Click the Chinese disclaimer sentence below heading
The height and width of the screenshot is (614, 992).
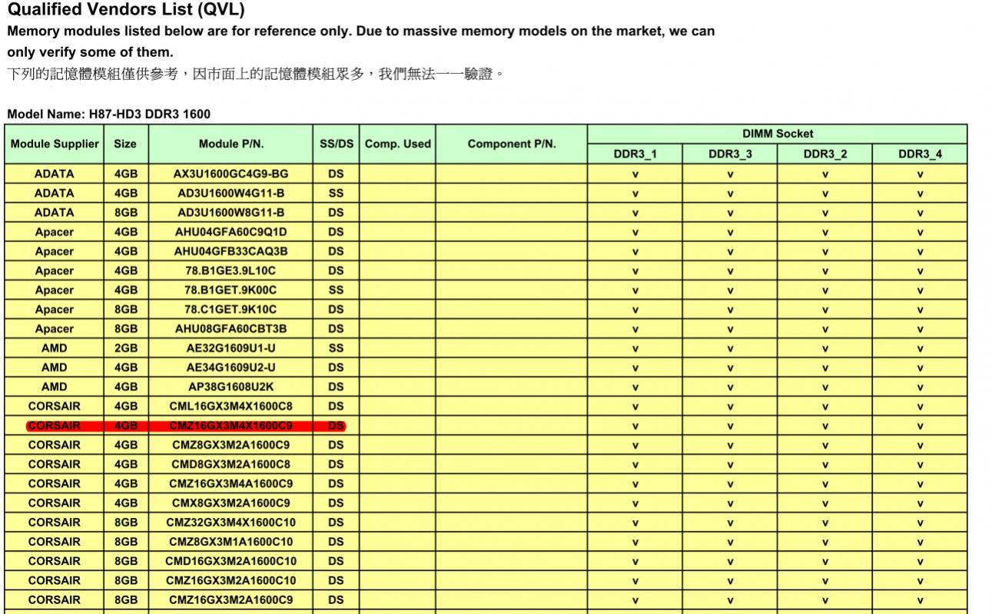tap(256, 74)
